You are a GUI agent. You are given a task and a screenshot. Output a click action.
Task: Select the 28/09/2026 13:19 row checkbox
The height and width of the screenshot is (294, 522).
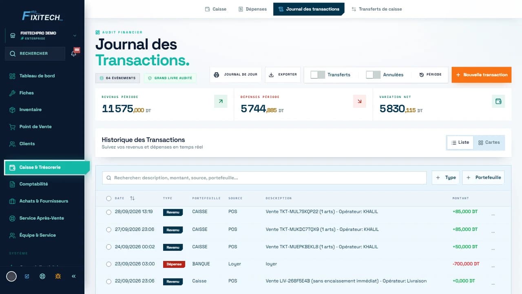coord(108,212)
